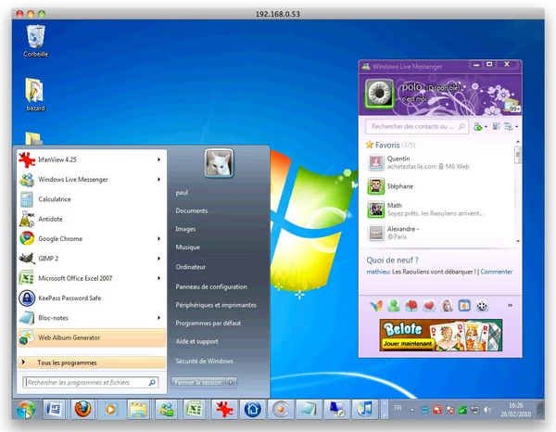Expand Bloc-notes jump list arrow

(x=158, y=318)
